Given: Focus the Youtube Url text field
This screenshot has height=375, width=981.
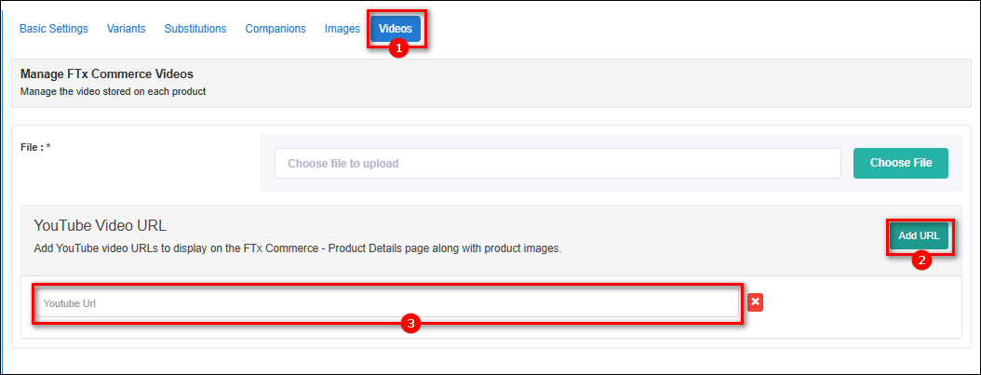Looking at the screenshot, I should pyautogui.click(x=387, y=303).
